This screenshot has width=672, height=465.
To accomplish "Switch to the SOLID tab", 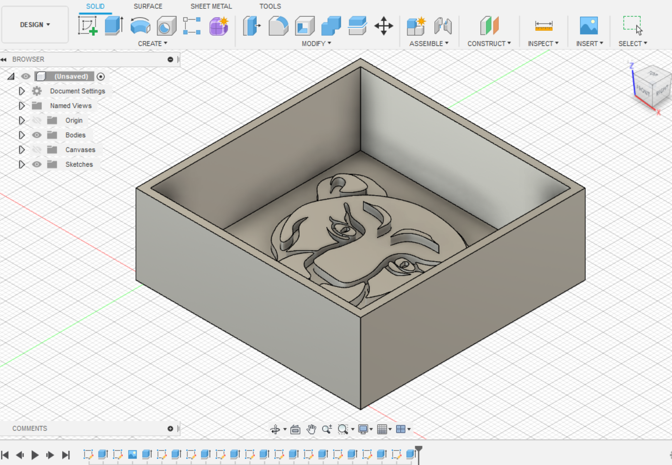I will [95, 6].
